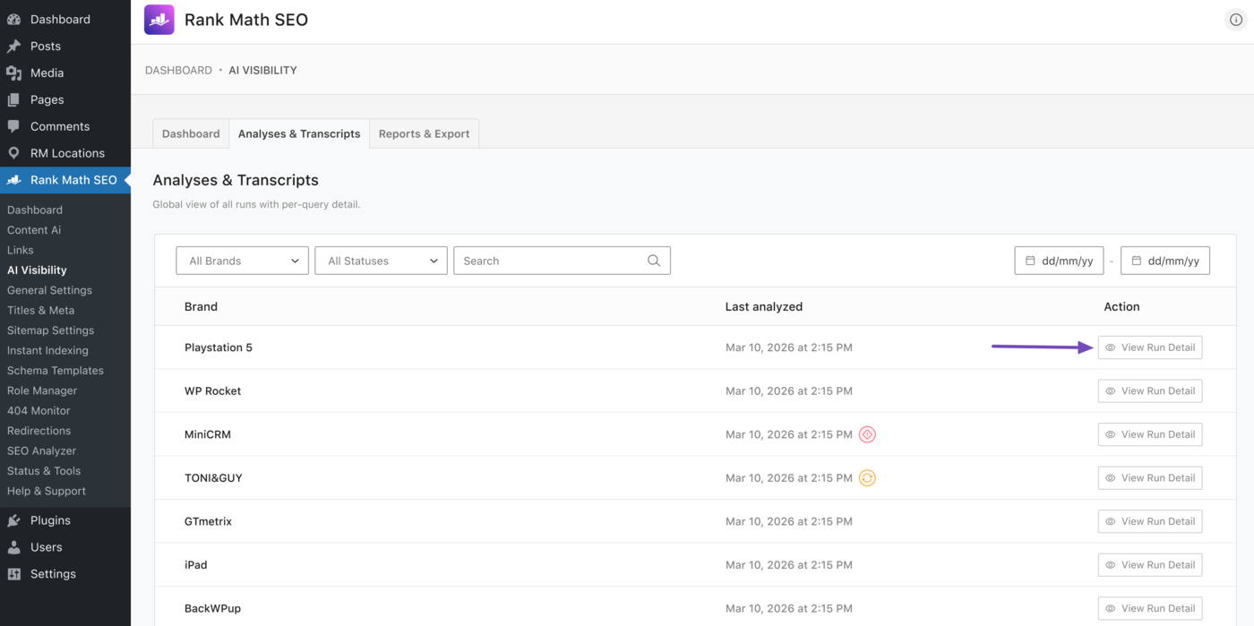Open Schema Templates submenu item
The image size is (1254, 626).
(x=56, y=370)
